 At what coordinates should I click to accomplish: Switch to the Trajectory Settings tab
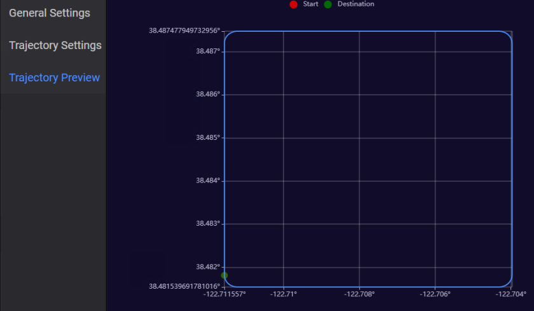click(55, 46)
